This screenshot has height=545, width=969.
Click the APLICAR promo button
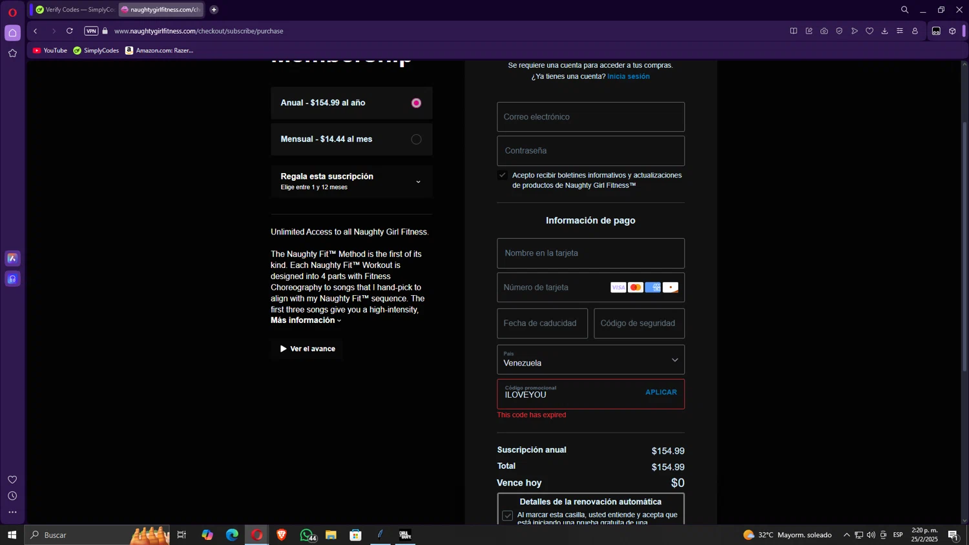pyautogui.click(x=661, y=392)
